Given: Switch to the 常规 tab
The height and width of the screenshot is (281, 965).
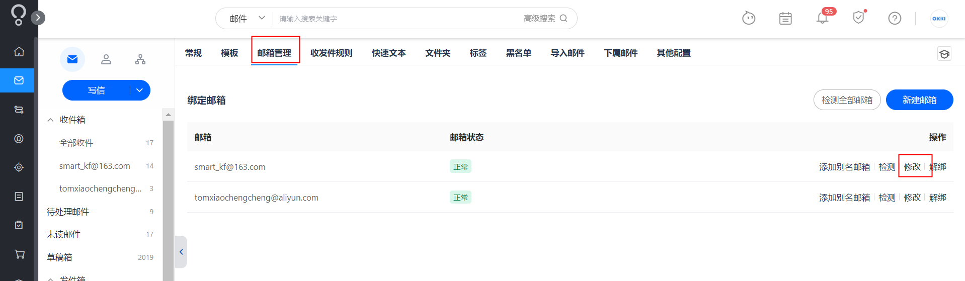Looking at the screenshot, I should tap(193, 53).
